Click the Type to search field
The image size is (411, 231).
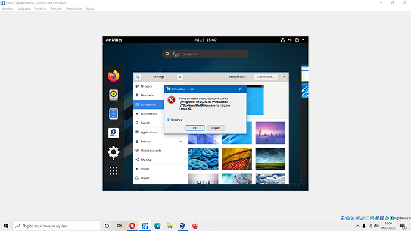pyautogui.click(x=205, y=54)
